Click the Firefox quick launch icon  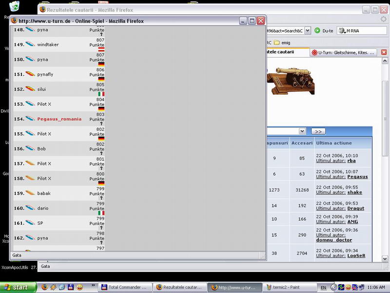pyautogui.click(x=44, y=287)
